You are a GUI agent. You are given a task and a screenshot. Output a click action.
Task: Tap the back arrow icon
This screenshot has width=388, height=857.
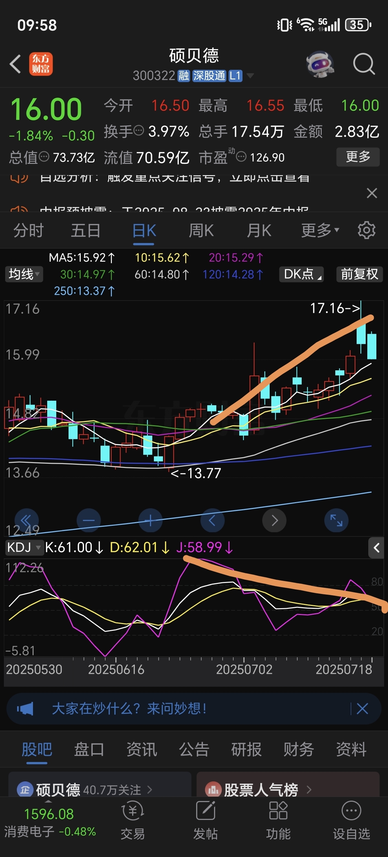[15, 64]
